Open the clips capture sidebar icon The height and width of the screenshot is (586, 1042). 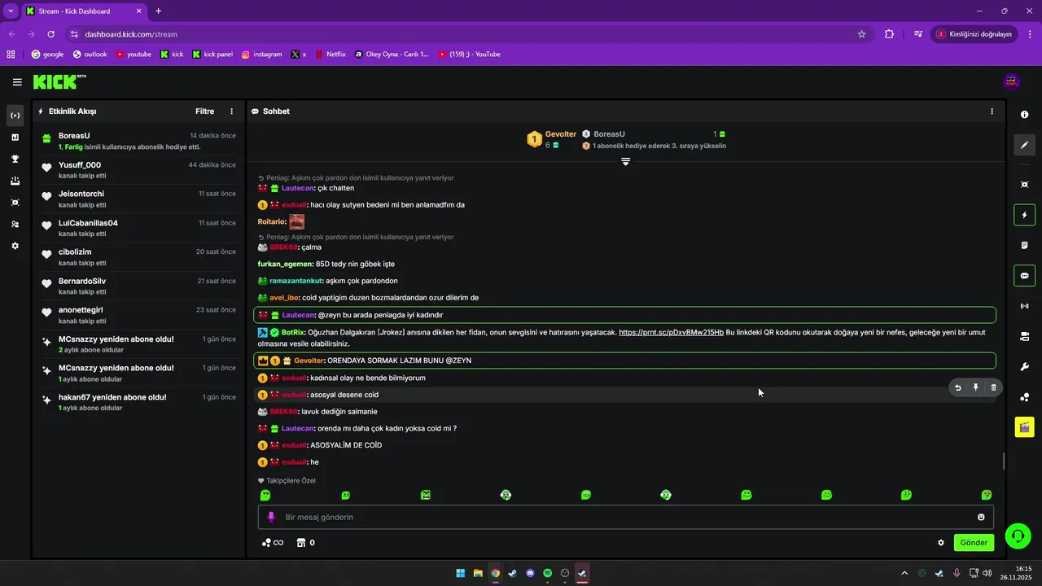15,202
